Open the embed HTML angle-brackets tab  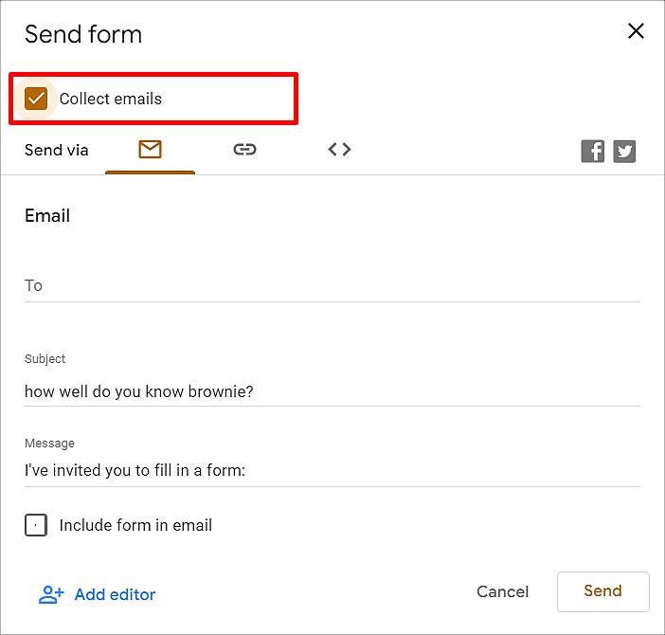[339, 150]
